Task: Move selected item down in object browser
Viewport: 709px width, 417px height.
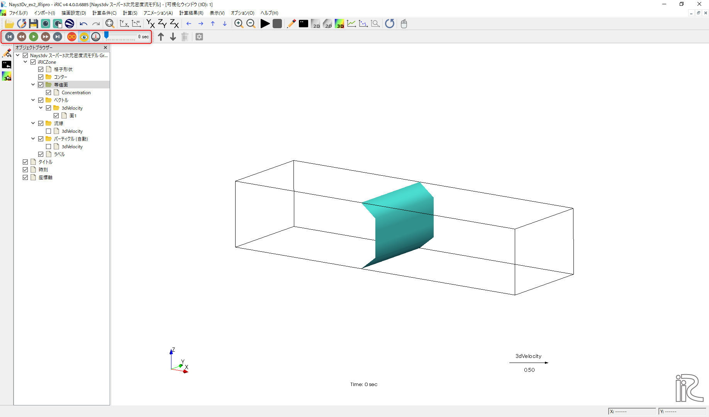Action: (173, 37)
